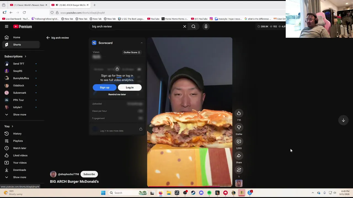Open Windows Start menu
Screen dimensions: 353x198
tap(103, 193)
